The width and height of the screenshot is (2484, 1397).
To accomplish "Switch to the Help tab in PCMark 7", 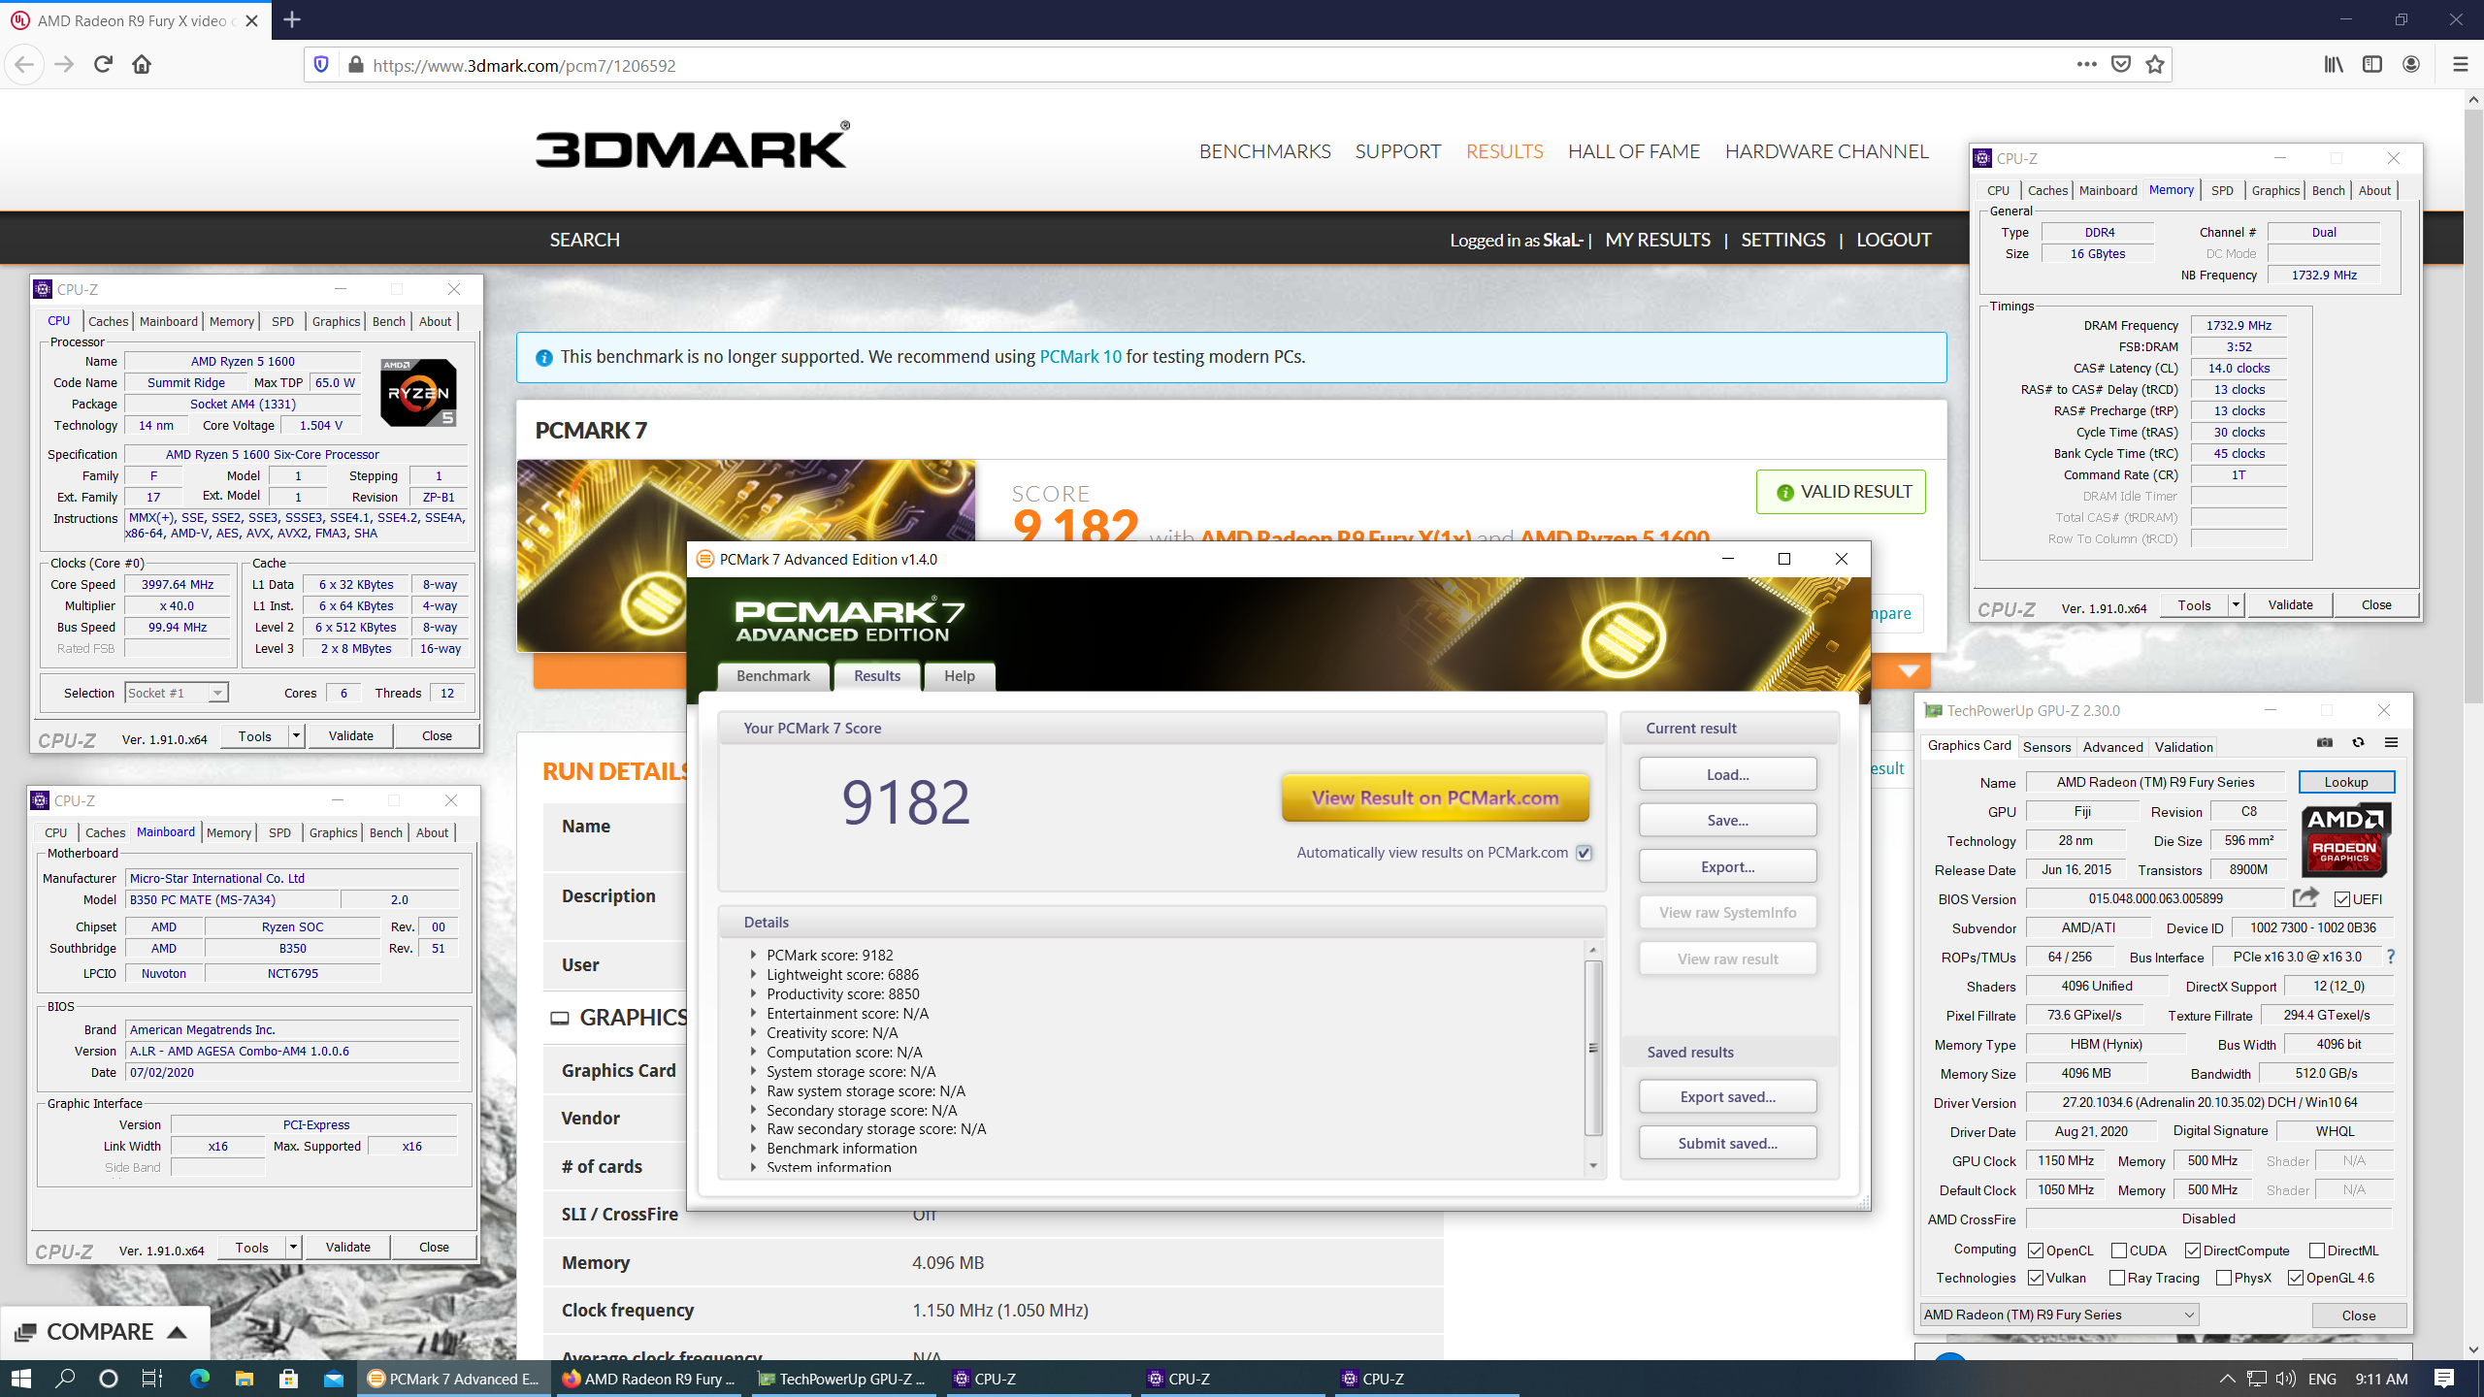I will (x=960, y=676).
